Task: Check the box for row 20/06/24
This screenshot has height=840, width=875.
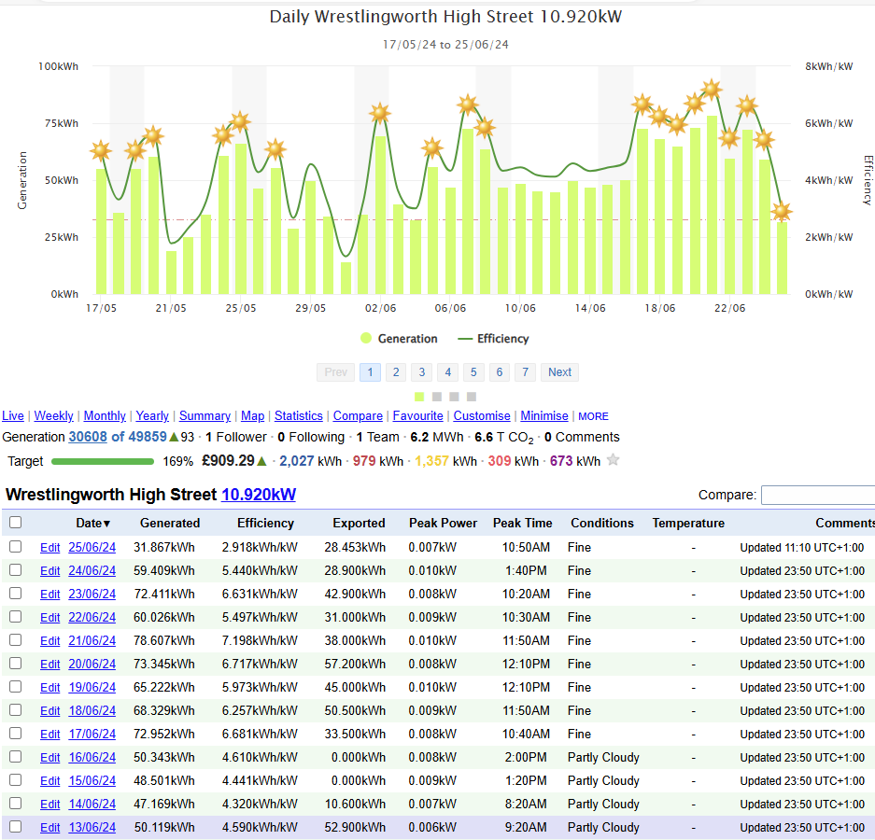Action: [x=16, y=664]
